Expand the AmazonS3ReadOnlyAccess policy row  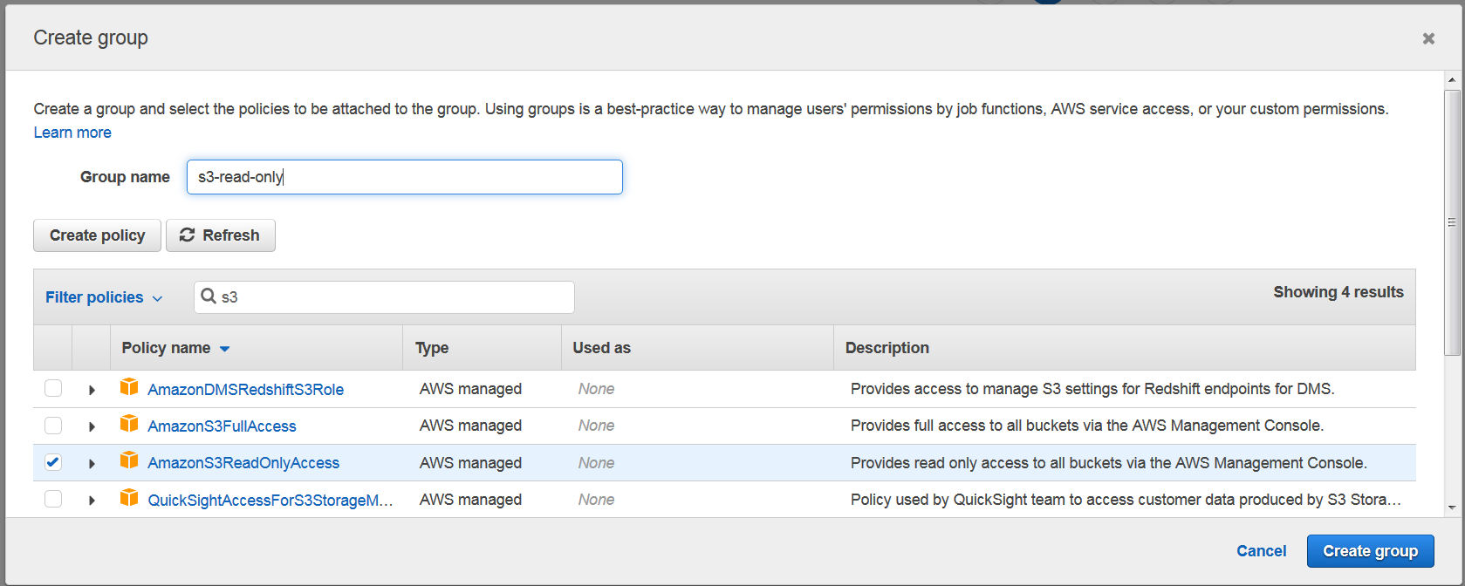(x=92, y=463)
